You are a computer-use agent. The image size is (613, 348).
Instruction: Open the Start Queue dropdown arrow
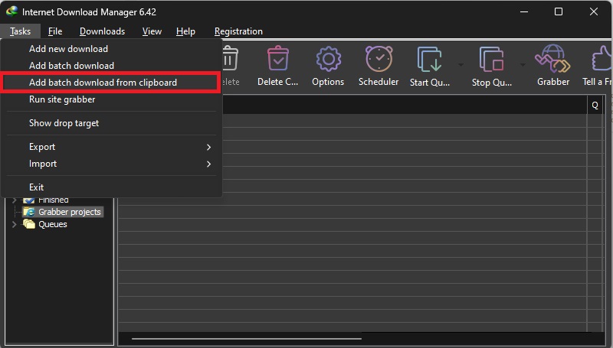click(x=461, y=65)
